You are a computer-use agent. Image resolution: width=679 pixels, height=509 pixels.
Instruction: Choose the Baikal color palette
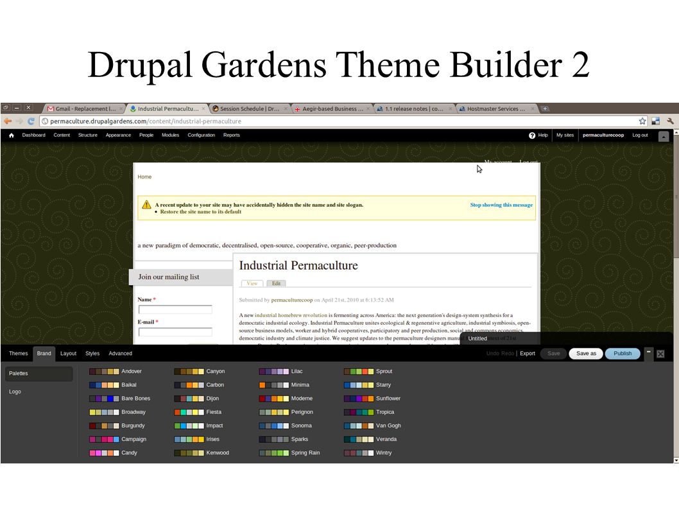coord(112,384)
